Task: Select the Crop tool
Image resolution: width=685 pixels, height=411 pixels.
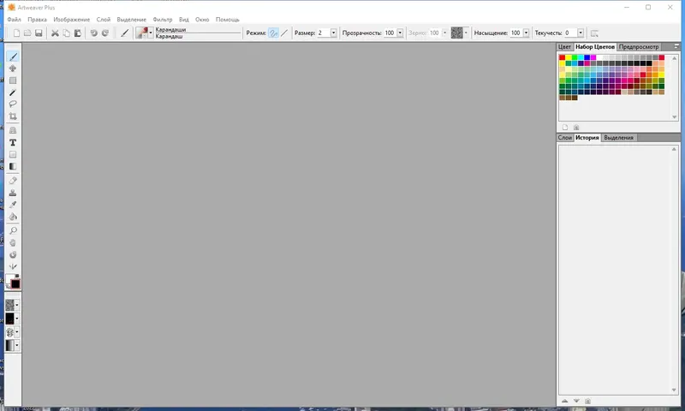Action: pos(13,116)
